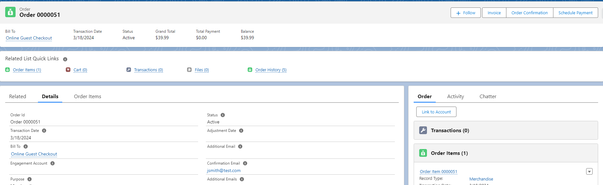The image size is (603, 185).
Task: Click the info icon next to Adjustment Date
Action: pos(241,131)
